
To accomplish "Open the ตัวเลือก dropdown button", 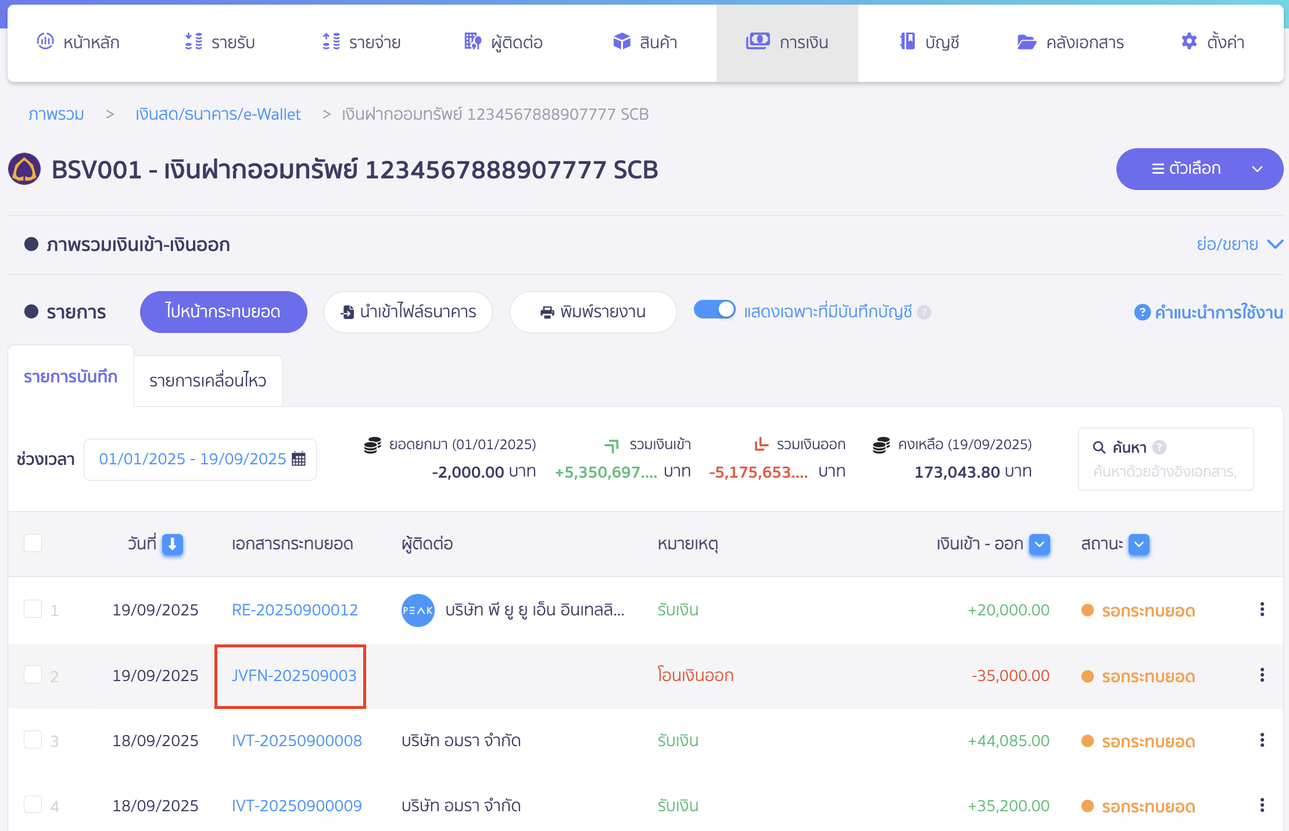I will (1199, 169).
